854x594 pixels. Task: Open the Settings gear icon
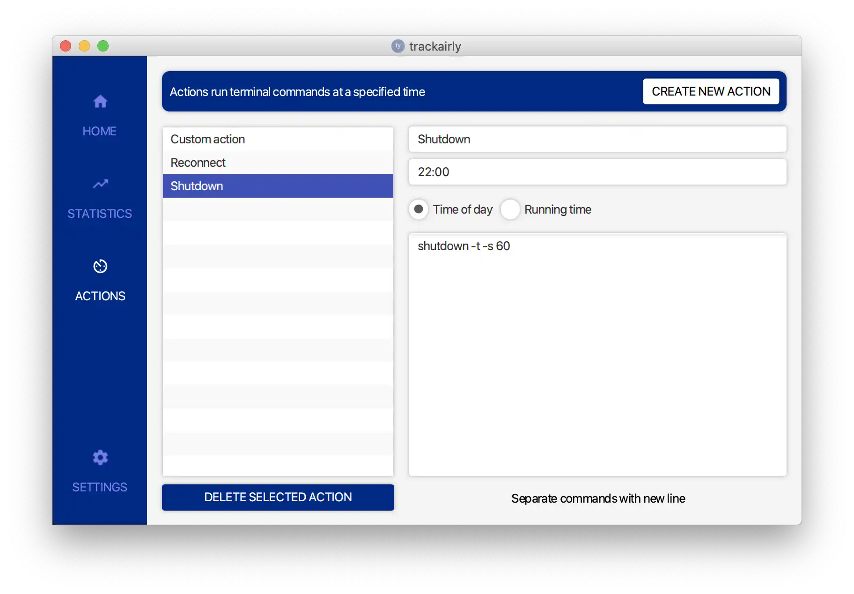point(100,457)
